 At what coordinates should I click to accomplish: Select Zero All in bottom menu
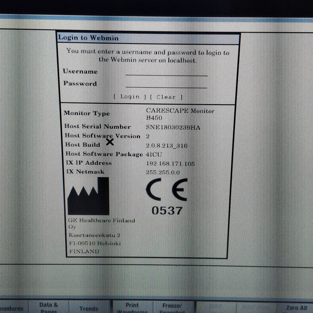pos(296,308)
